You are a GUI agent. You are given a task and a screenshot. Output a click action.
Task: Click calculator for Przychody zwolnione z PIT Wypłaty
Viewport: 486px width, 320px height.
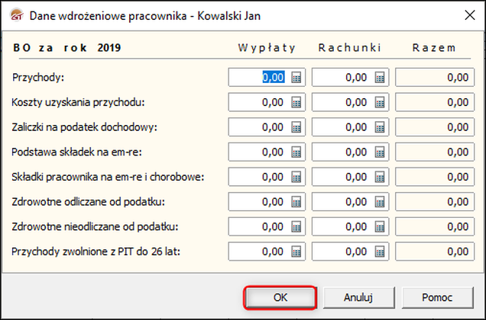[x=296, y=251]
